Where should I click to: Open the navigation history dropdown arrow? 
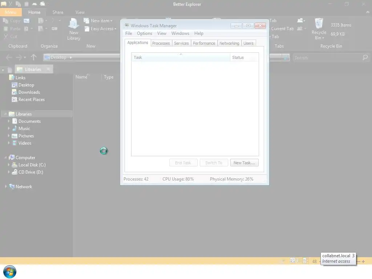pyautogui.click(x=25, y=57)
